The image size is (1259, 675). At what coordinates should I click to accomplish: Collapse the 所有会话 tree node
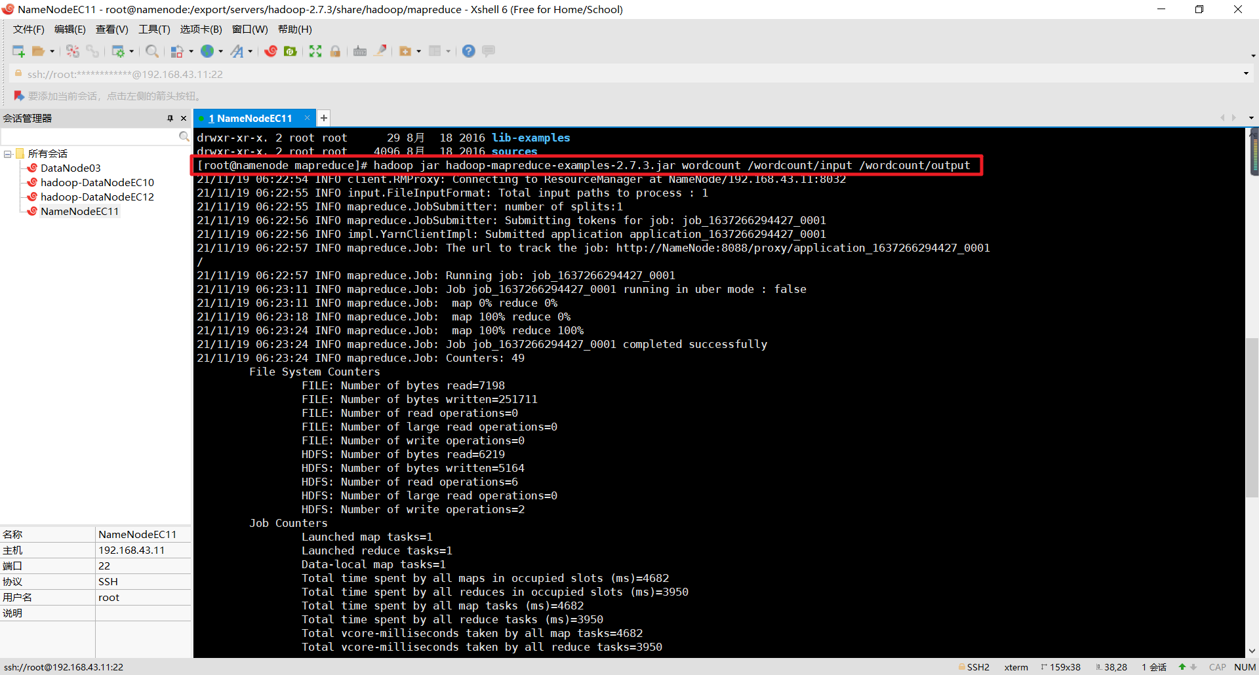click(x=8, y=154)
